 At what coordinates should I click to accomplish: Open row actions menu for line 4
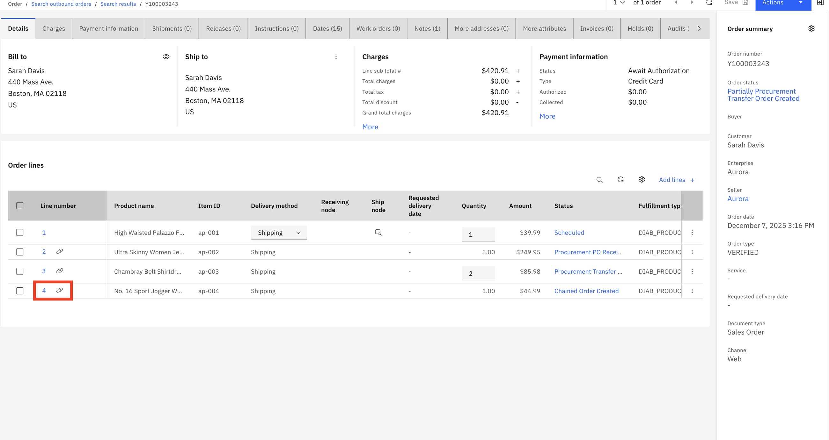[692, 291]
